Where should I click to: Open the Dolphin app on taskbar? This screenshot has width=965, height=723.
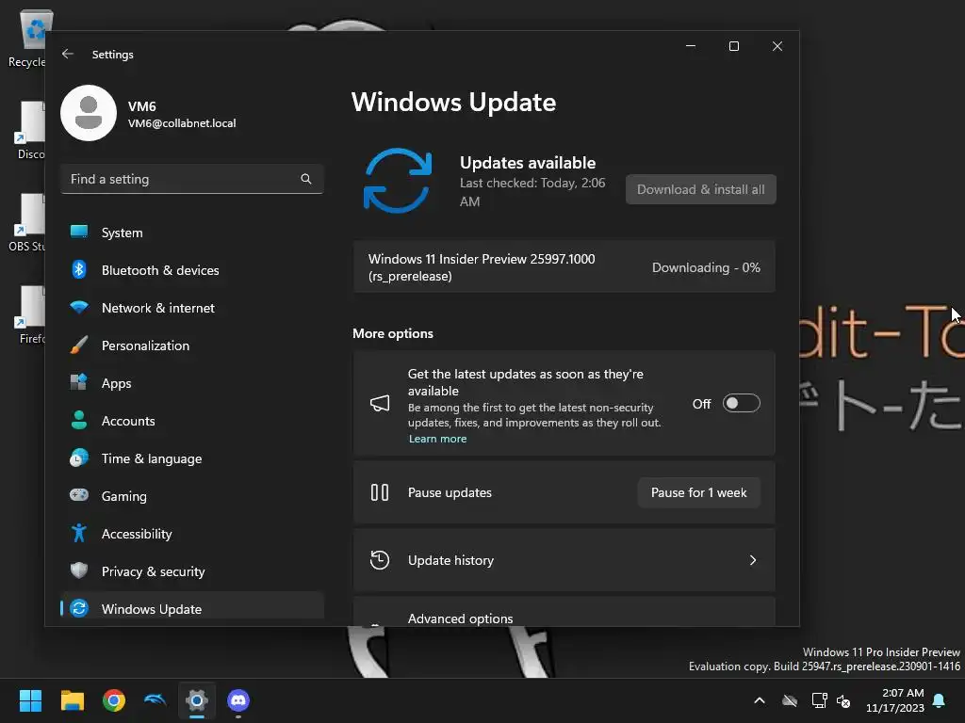click(155, 699)
